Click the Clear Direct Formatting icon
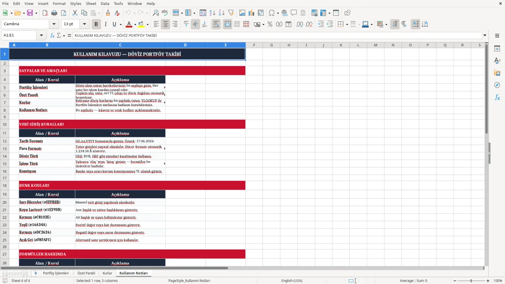The image size is (505, 284). tap(117, 13)
